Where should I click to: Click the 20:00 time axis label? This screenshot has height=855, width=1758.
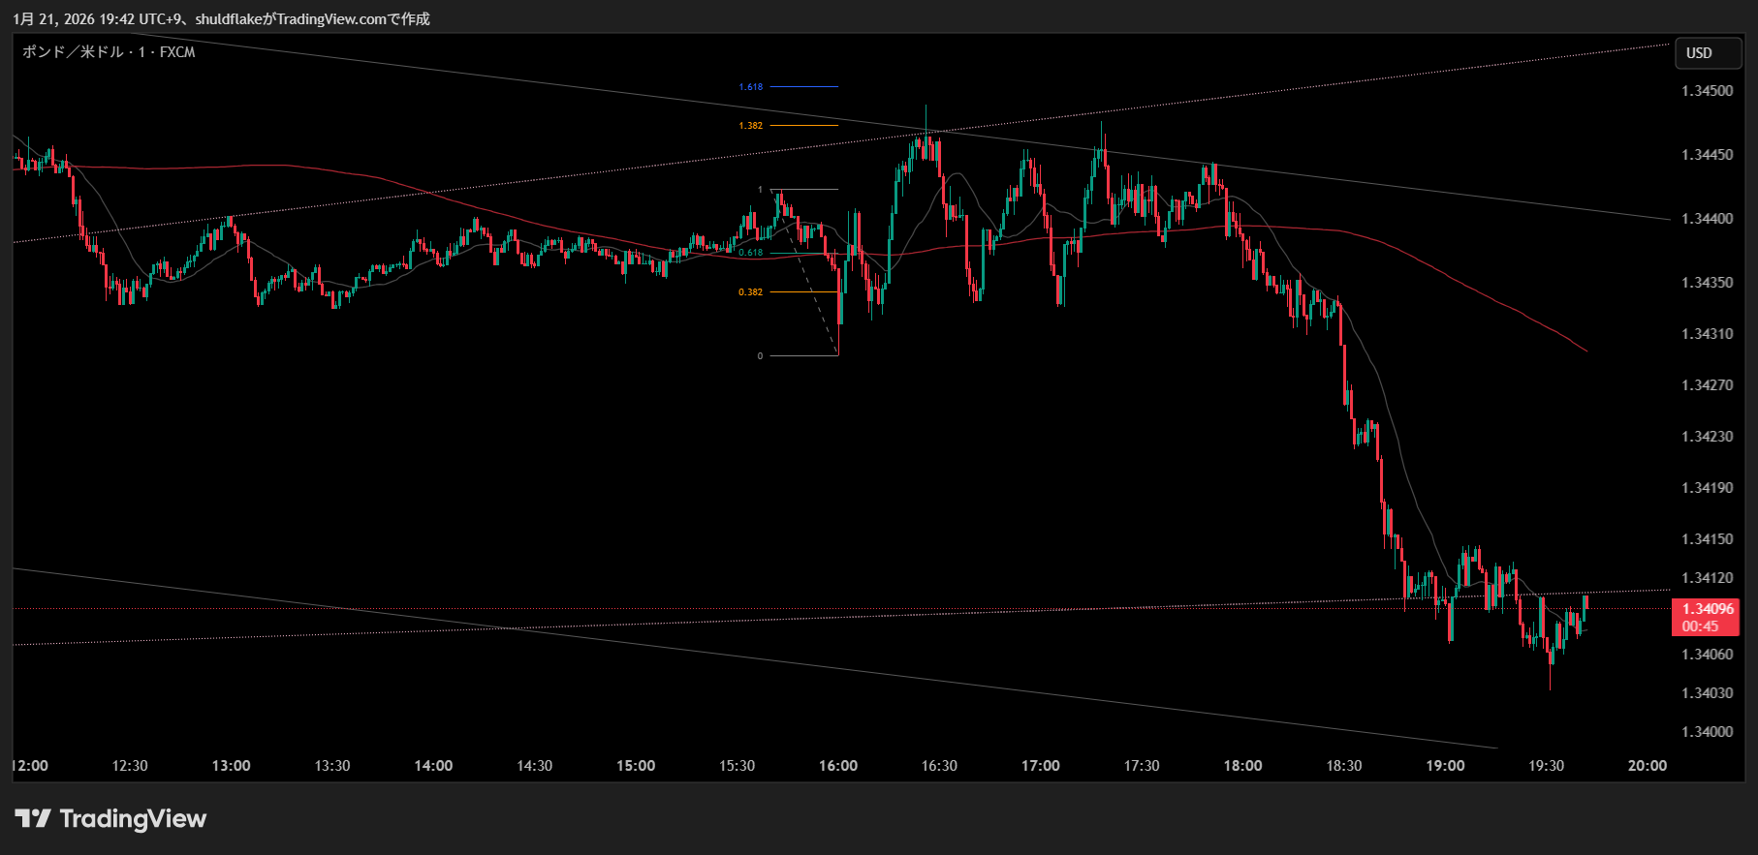[1647, 766]
